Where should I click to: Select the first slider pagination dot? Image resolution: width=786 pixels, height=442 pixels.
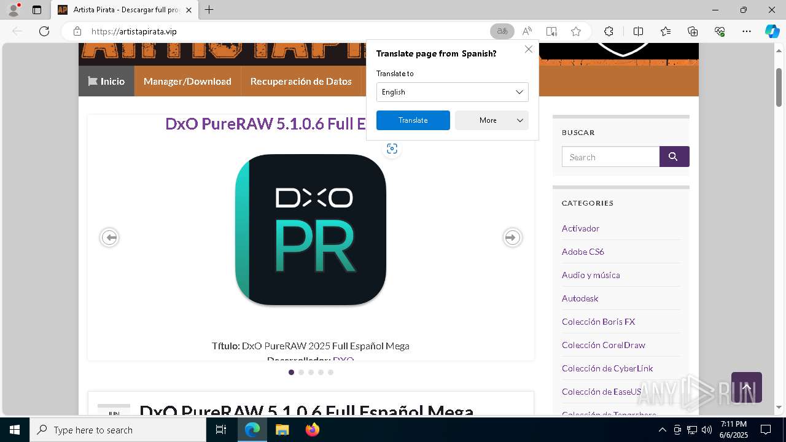click(x=291, y=372)
